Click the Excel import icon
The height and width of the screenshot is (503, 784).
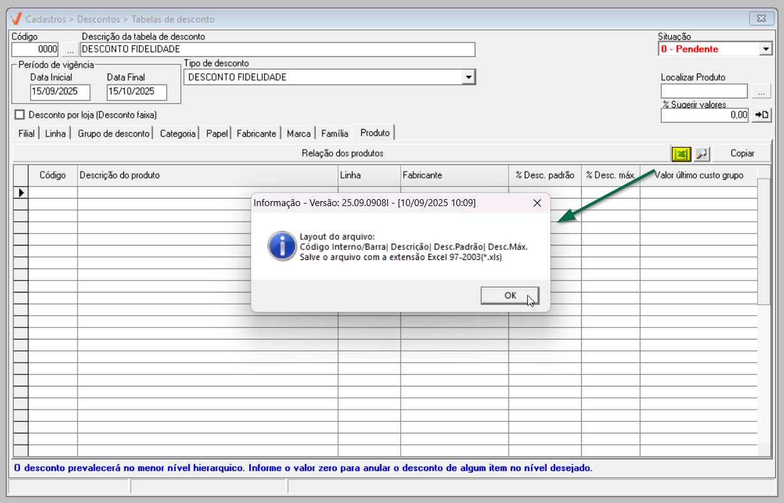click(680, 153)
